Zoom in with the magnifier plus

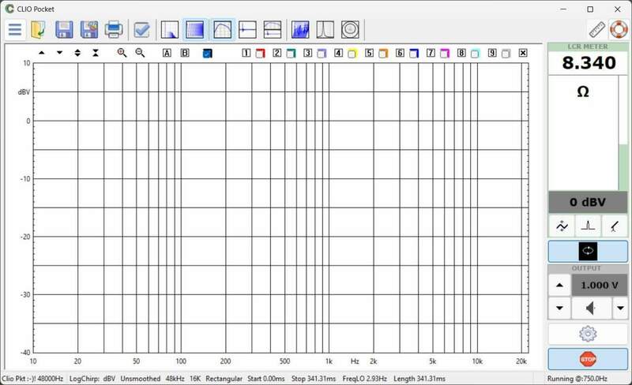122,53
